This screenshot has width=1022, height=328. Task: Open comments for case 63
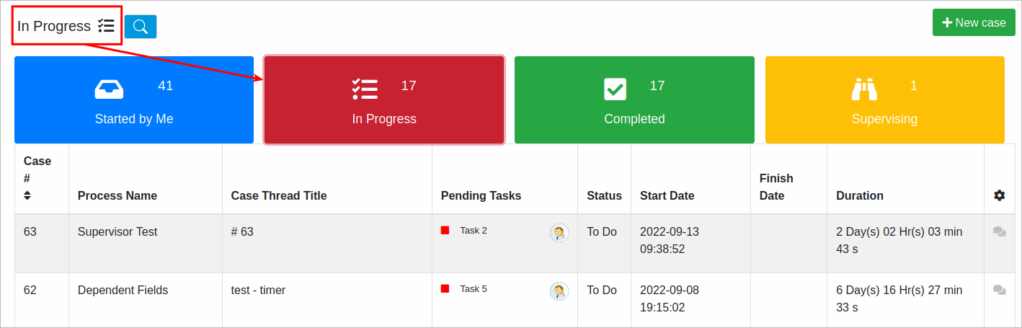coord(999,231)
